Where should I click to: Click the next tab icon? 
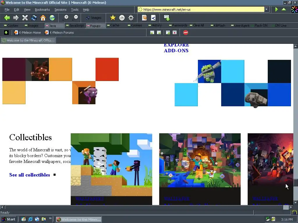(x=159, y=33)
